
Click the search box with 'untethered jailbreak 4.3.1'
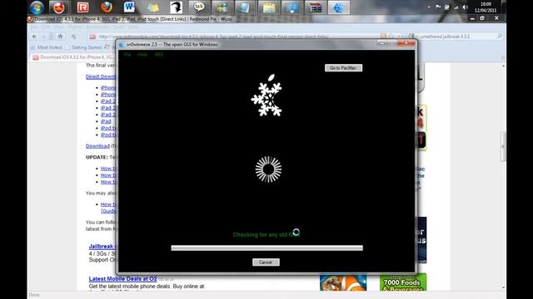tap(445, 37)
